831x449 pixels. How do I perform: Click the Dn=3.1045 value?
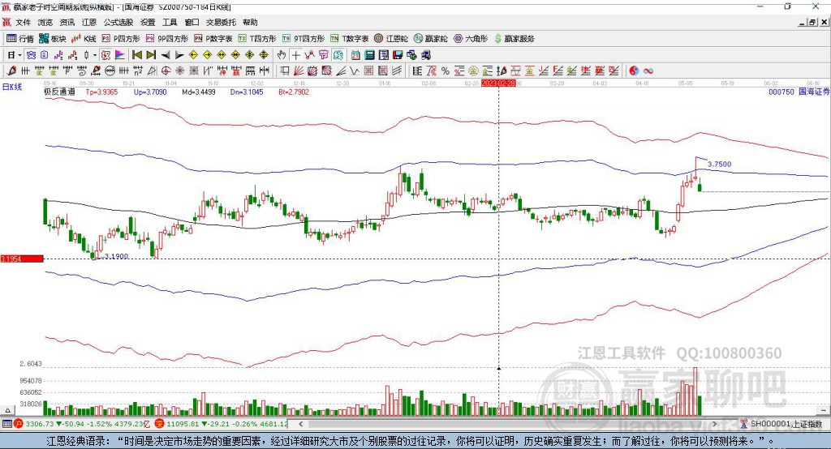(247, 92)
